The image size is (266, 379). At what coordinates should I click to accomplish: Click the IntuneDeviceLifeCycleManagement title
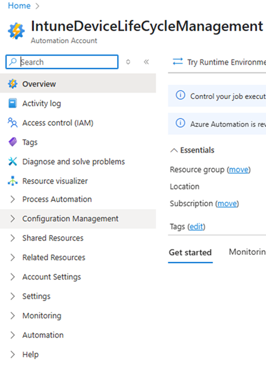(x=147, y=26)
